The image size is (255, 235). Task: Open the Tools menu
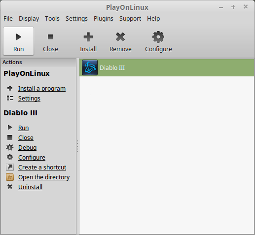tap(52, 19)
